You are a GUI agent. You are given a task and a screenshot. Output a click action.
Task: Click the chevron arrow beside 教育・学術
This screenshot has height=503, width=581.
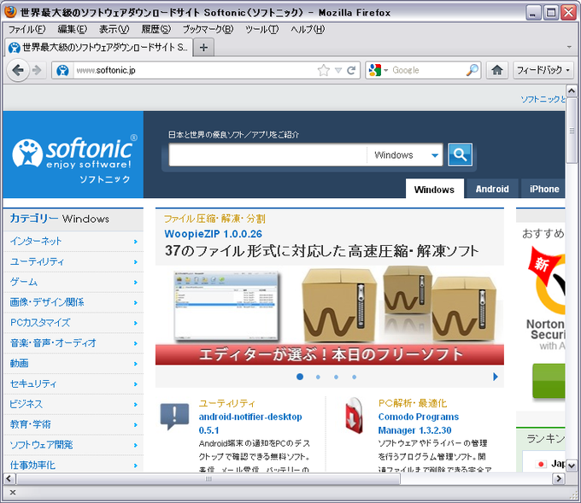pyautogui.click(x=136, y=424)
